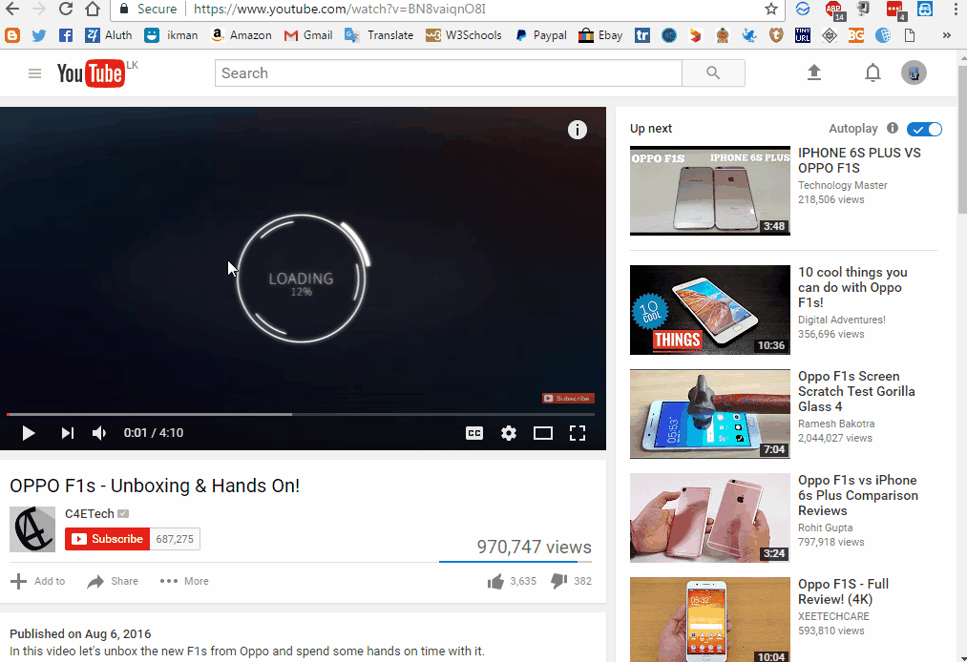Open Technology Master channel link
Viewport: 967px width, 662px height.
(842, 185)
